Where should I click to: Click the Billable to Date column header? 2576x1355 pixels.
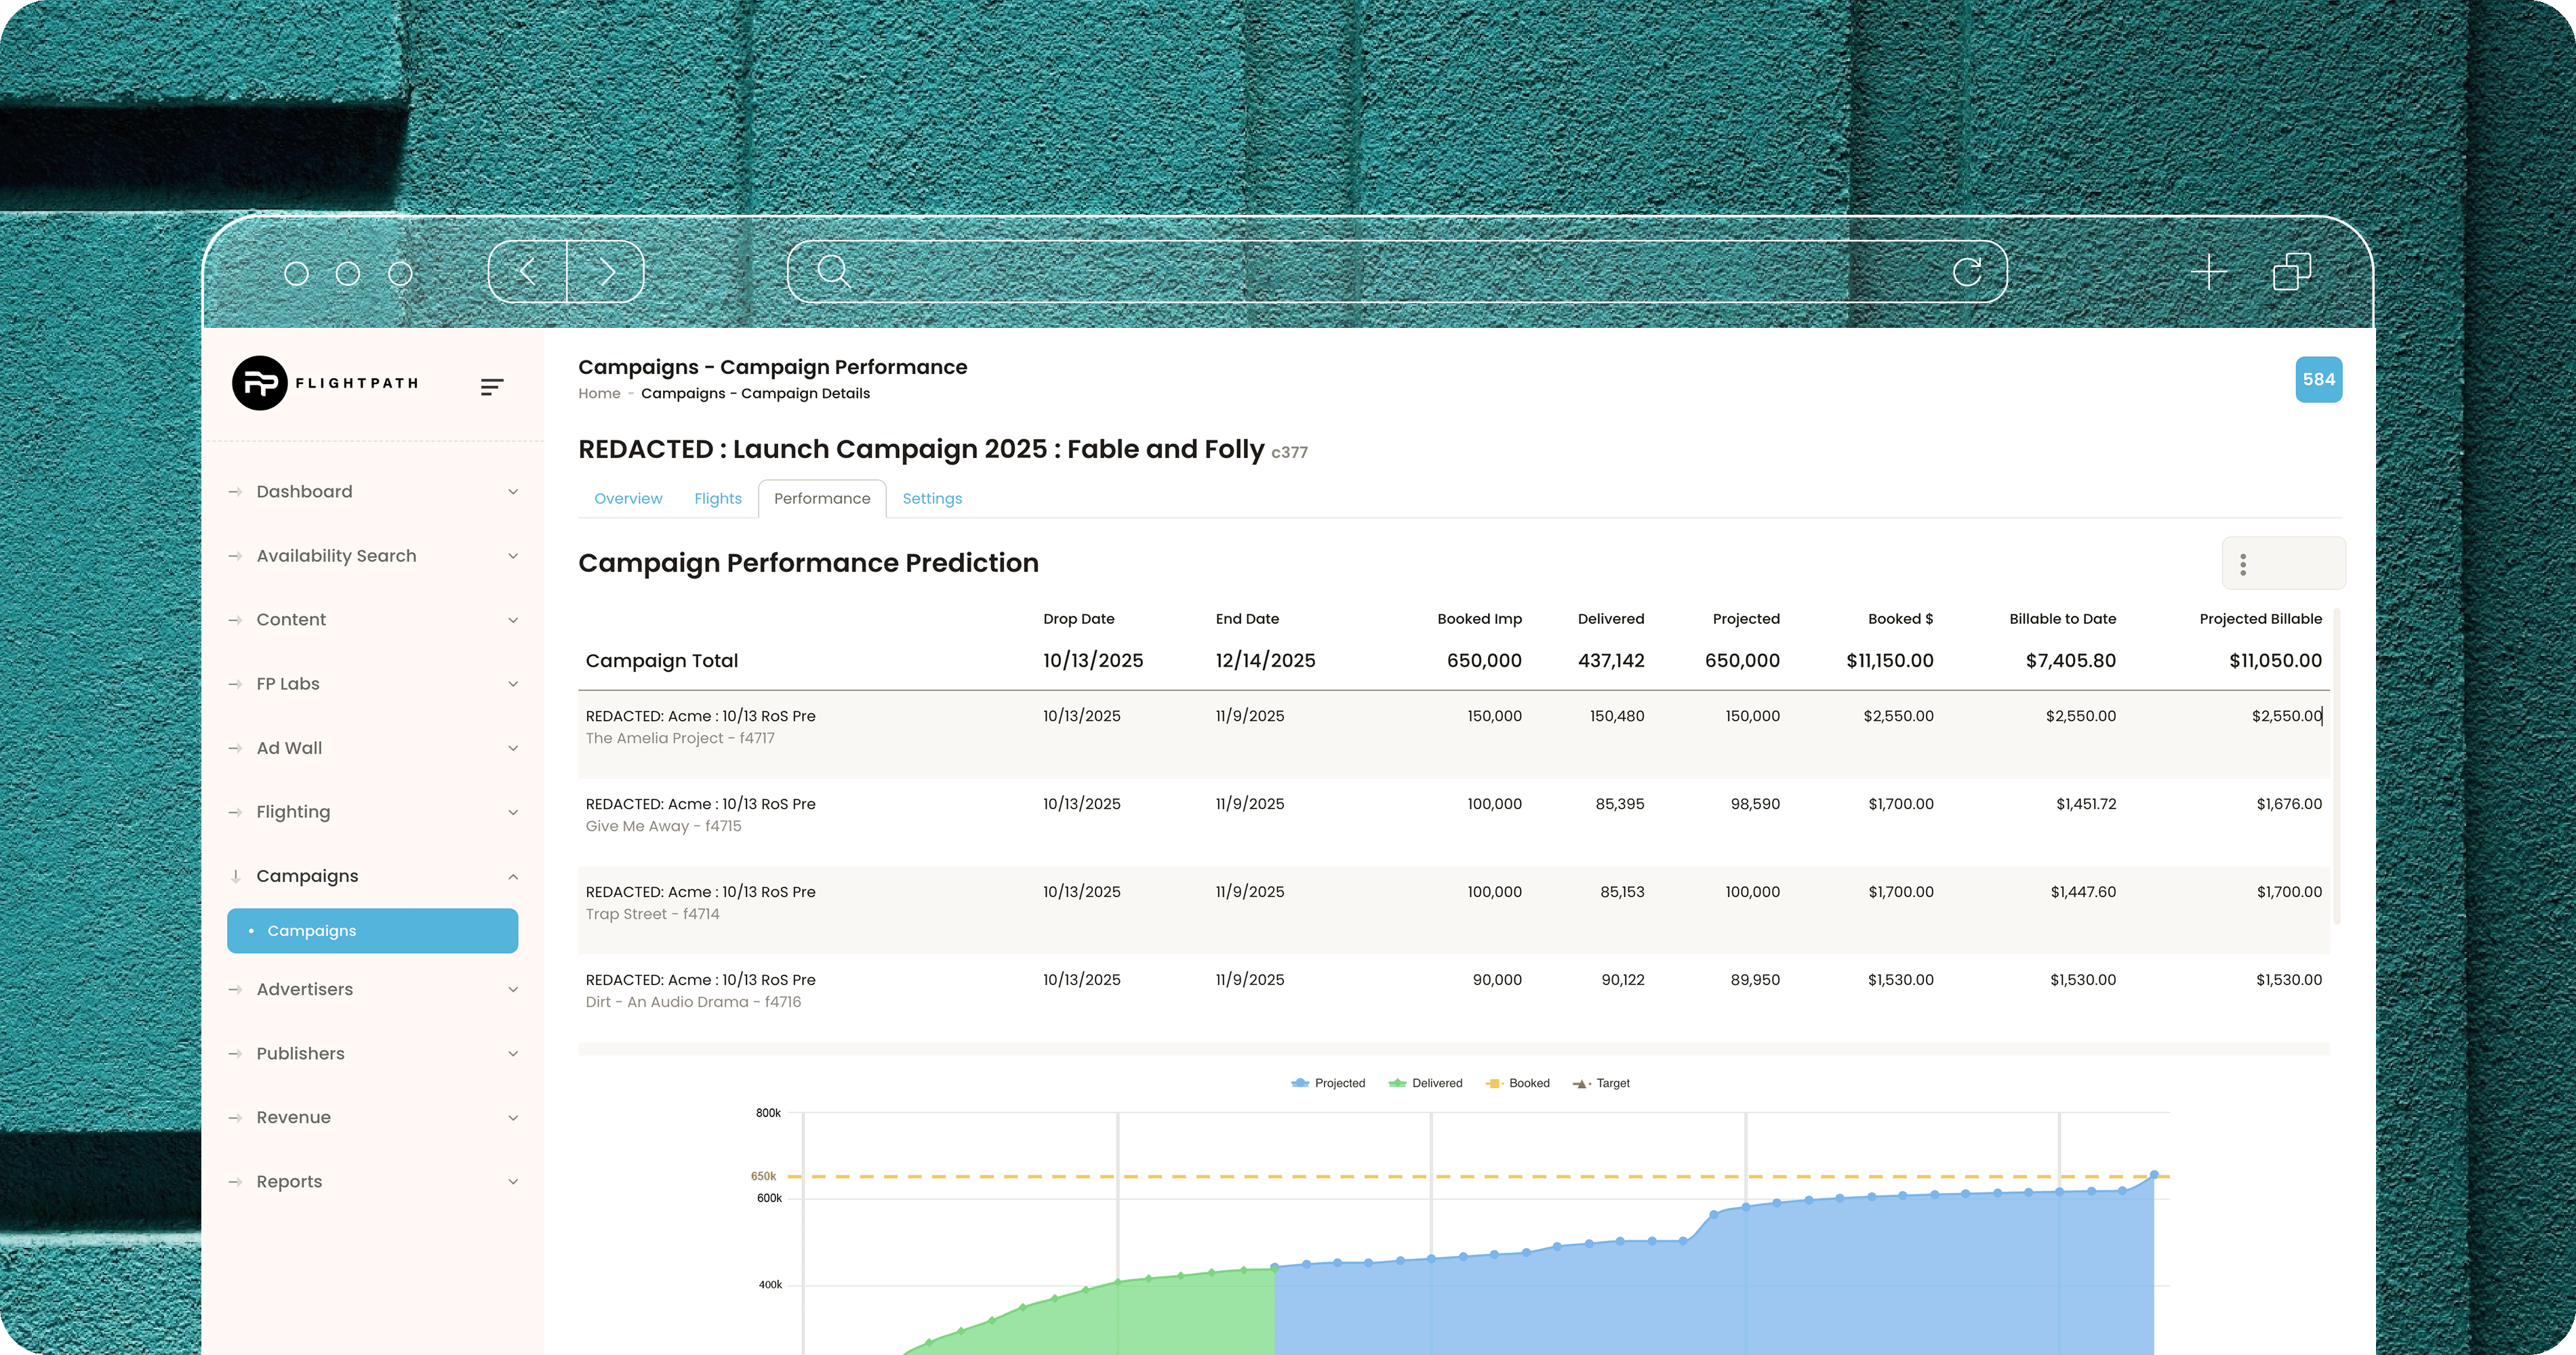[x=2062, y=619]
